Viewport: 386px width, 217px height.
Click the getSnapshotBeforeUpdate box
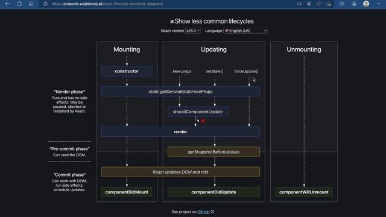[x=214, y=152]
